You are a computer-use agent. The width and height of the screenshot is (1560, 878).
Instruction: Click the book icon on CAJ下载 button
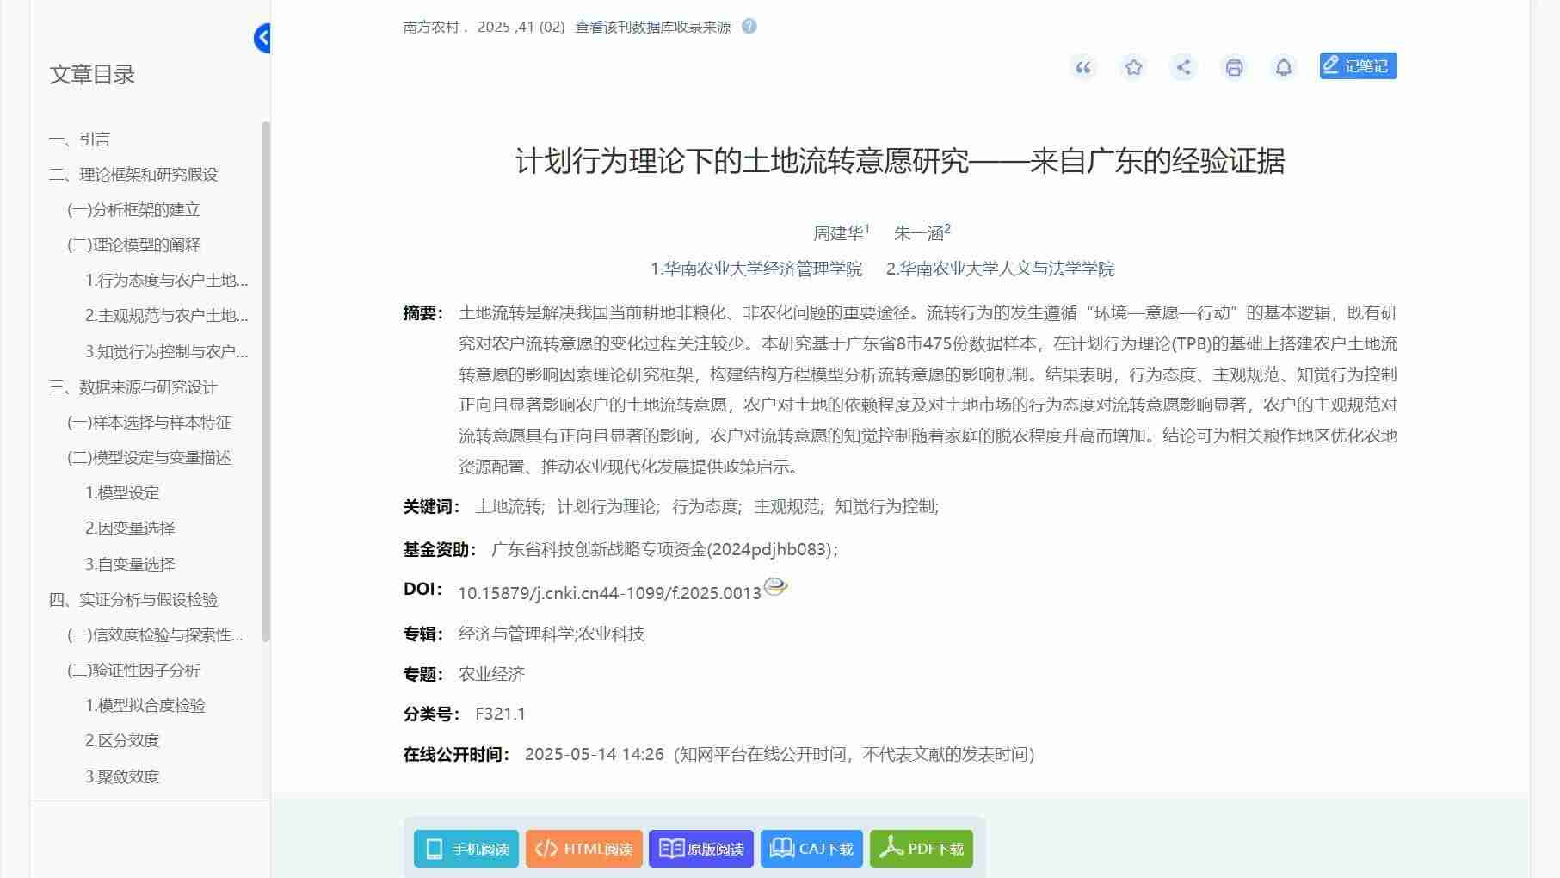[x=783, y=848]
